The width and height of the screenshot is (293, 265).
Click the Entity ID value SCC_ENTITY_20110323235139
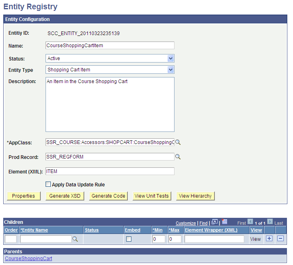tap(83, 33)
